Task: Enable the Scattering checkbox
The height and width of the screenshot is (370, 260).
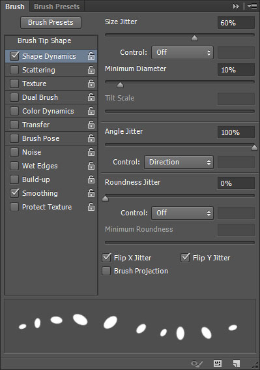Action: [x=14, y=70]
